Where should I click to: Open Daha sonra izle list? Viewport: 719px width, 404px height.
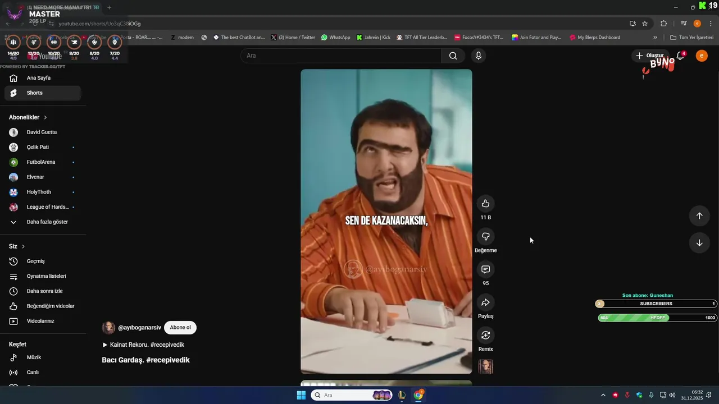click(43, 291)
